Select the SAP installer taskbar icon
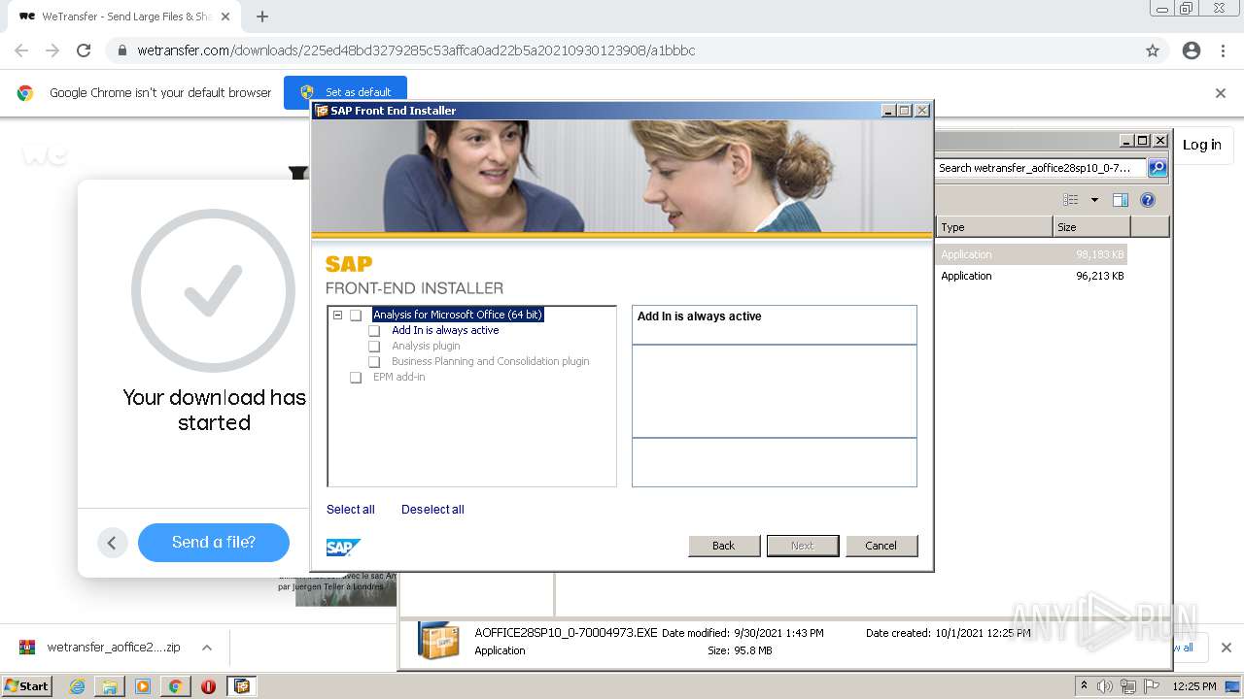The width and height of the screenshot is (1244, 699). 242,686
